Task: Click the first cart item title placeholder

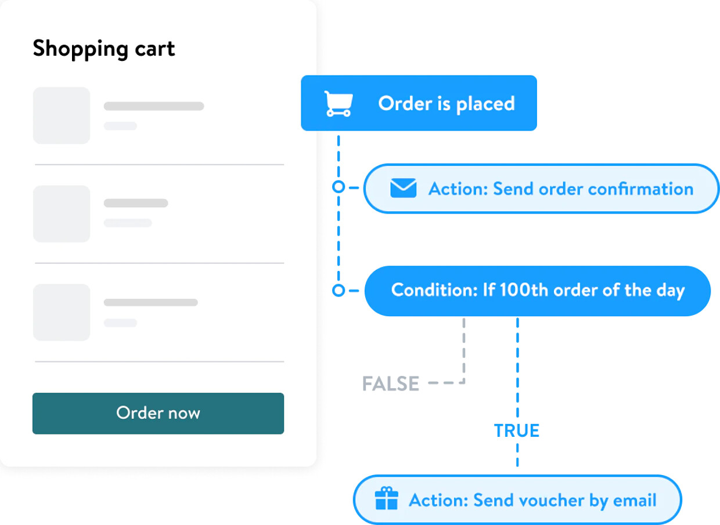Action: click(x=154, y=106)
